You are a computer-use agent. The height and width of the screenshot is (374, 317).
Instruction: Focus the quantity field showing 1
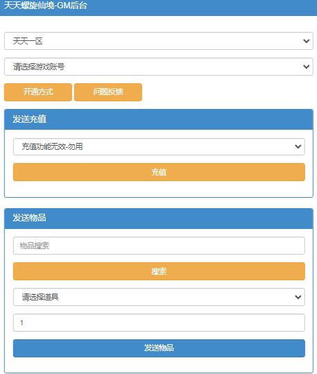tap(159, 323)
